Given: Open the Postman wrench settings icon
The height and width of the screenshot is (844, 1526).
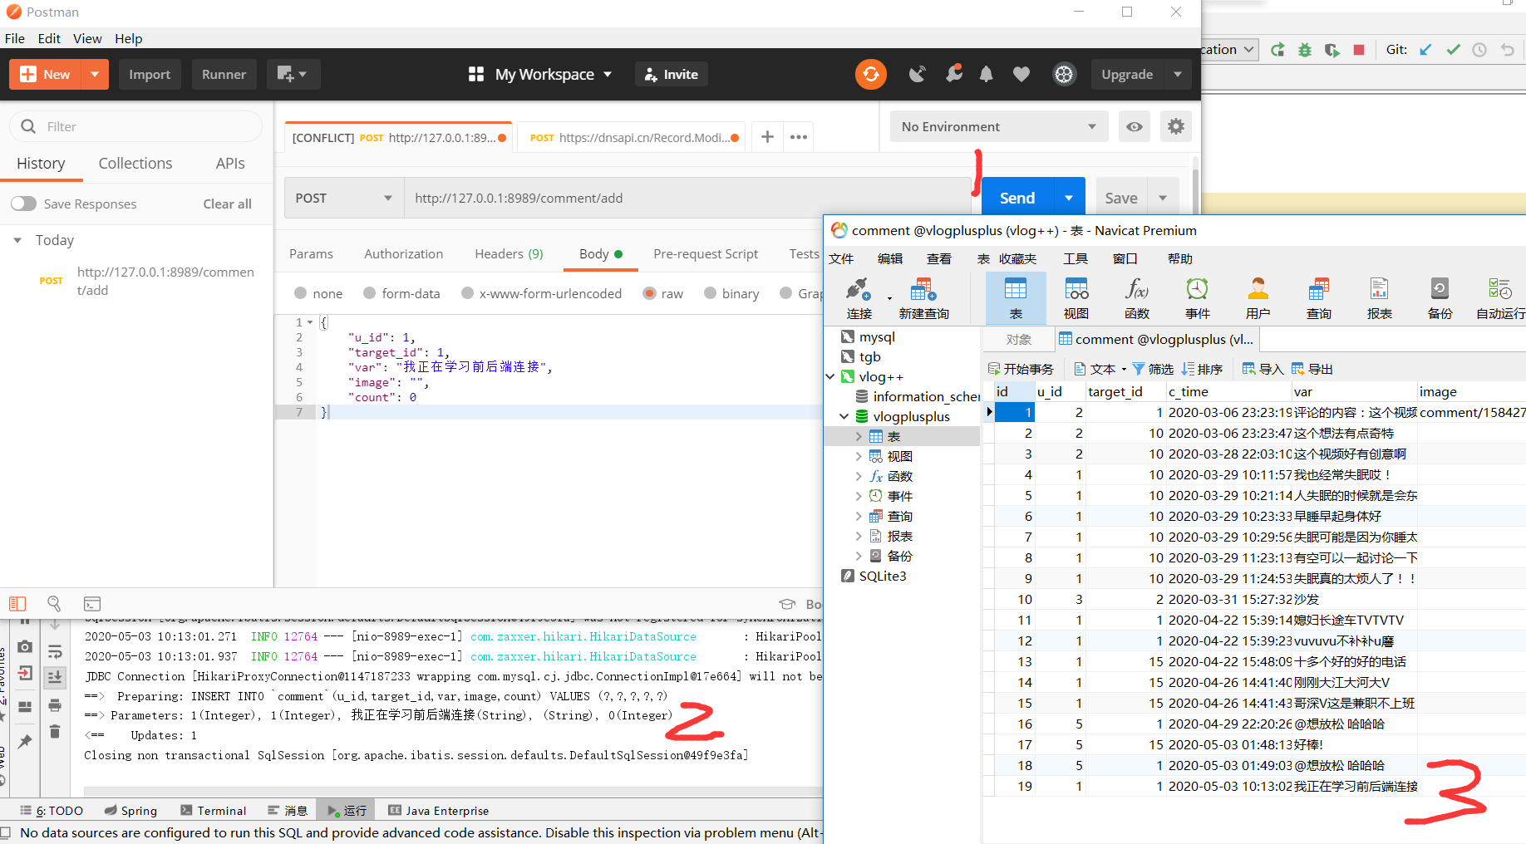Looking at the screenshot, I should click(x=953, y=74).
